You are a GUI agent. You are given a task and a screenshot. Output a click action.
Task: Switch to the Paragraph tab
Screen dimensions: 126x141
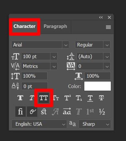click(55, 26)
